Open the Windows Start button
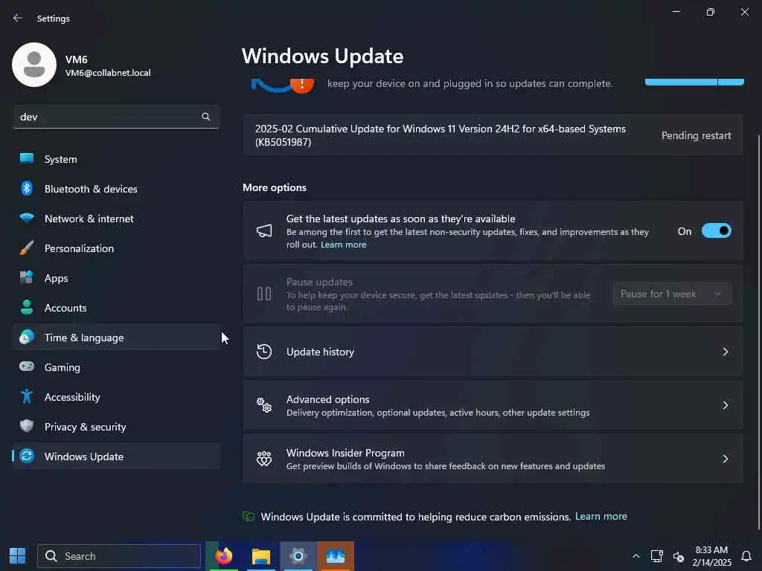Viewport: 762px width, 571px height. (18, 556)
